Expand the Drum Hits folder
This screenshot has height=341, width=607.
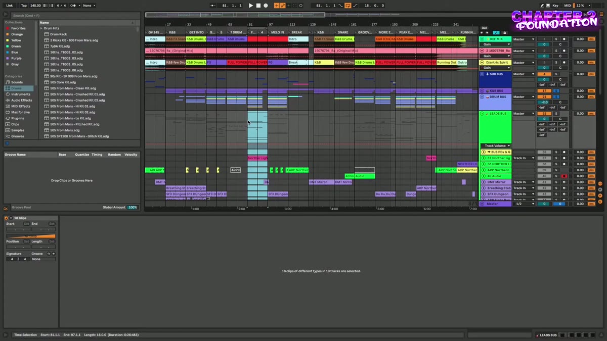[41, 28]
